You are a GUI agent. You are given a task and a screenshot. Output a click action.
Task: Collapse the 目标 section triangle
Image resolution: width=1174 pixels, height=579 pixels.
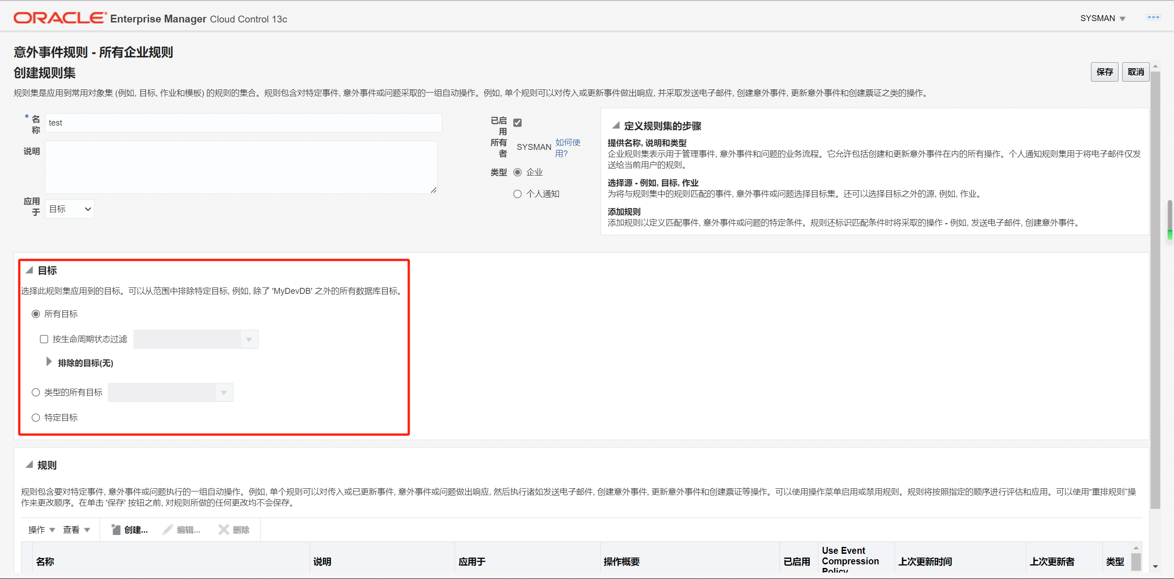pyautogui.click(x=29, y=270)
